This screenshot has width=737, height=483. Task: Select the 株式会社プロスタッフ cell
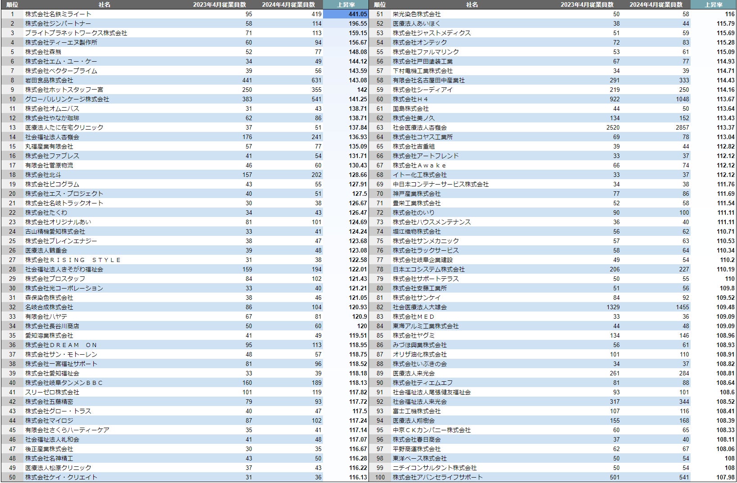55,279
